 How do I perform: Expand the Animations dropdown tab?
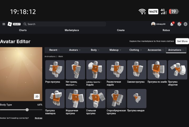pyautogui.click(x=176, y=50)
